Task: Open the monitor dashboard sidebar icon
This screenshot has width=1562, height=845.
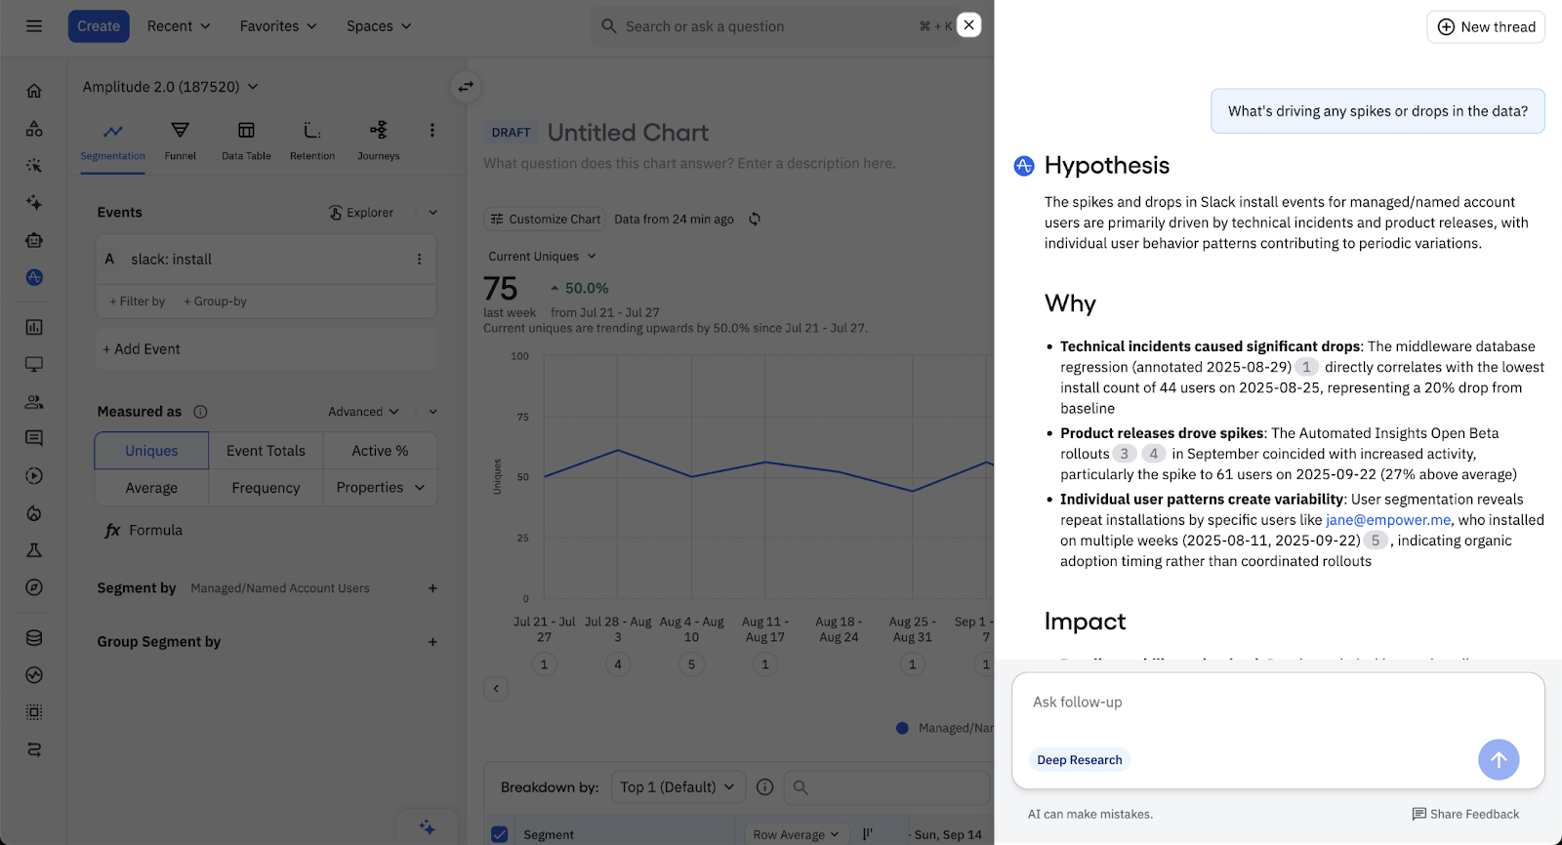Action: (34, 364)
